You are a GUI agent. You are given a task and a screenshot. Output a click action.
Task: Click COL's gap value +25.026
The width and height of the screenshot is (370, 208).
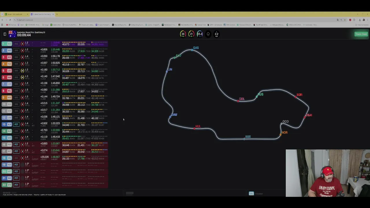[44, 157]
